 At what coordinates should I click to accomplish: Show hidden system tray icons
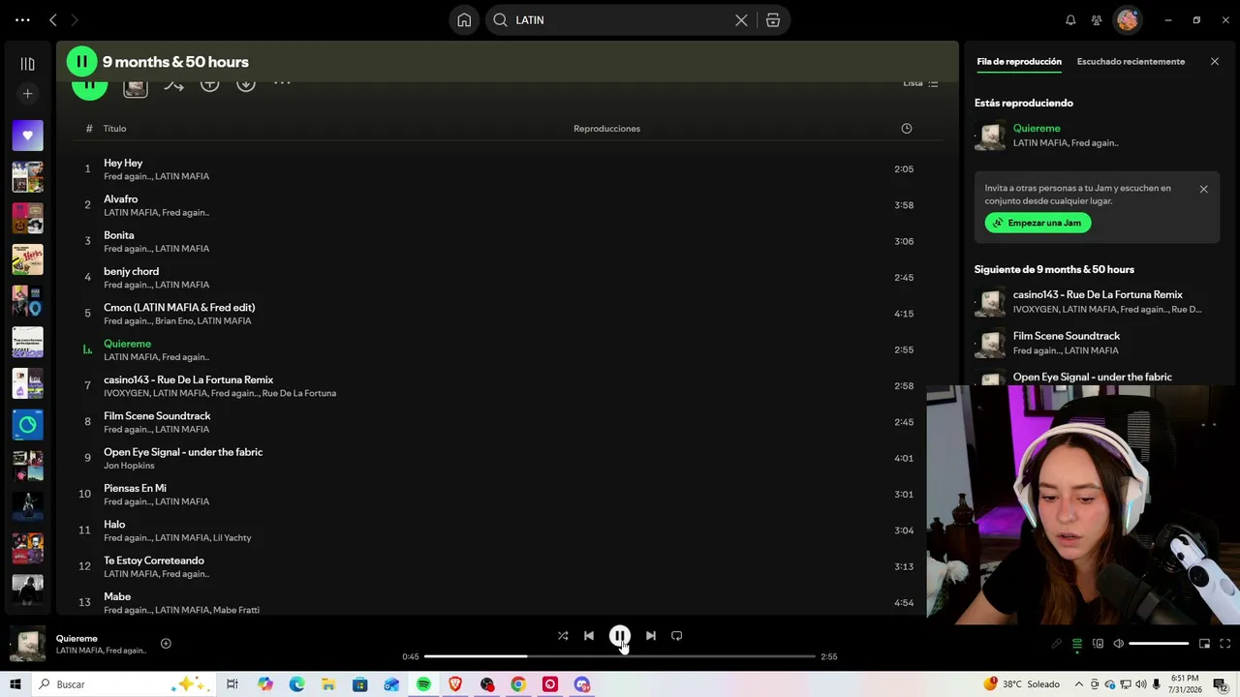(1078, 684)
